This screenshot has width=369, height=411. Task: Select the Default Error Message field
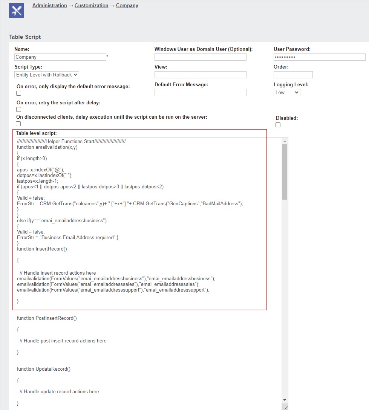200,92
